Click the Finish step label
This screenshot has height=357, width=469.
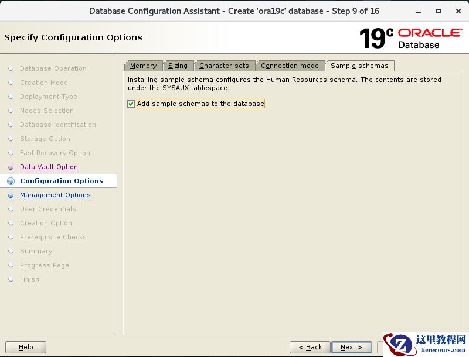(30, 279)
